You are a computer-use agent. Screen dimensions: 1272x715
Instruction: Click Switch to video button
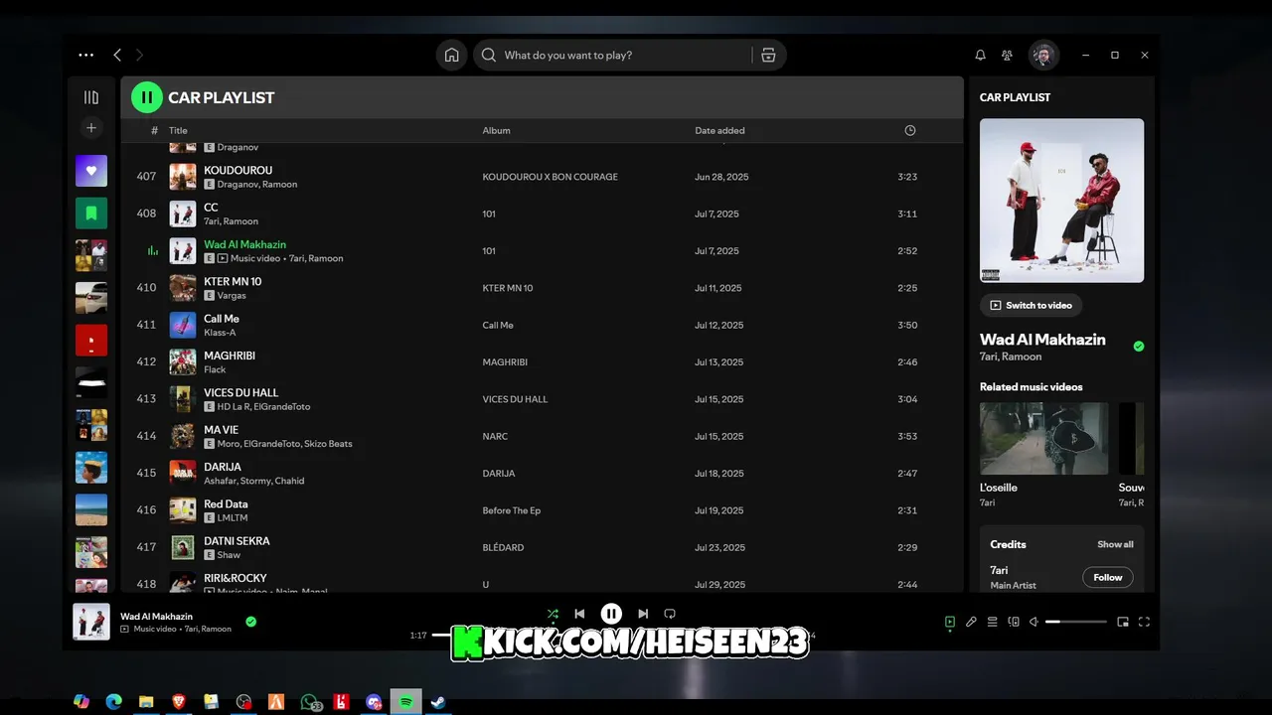(x=1031, y=306)
